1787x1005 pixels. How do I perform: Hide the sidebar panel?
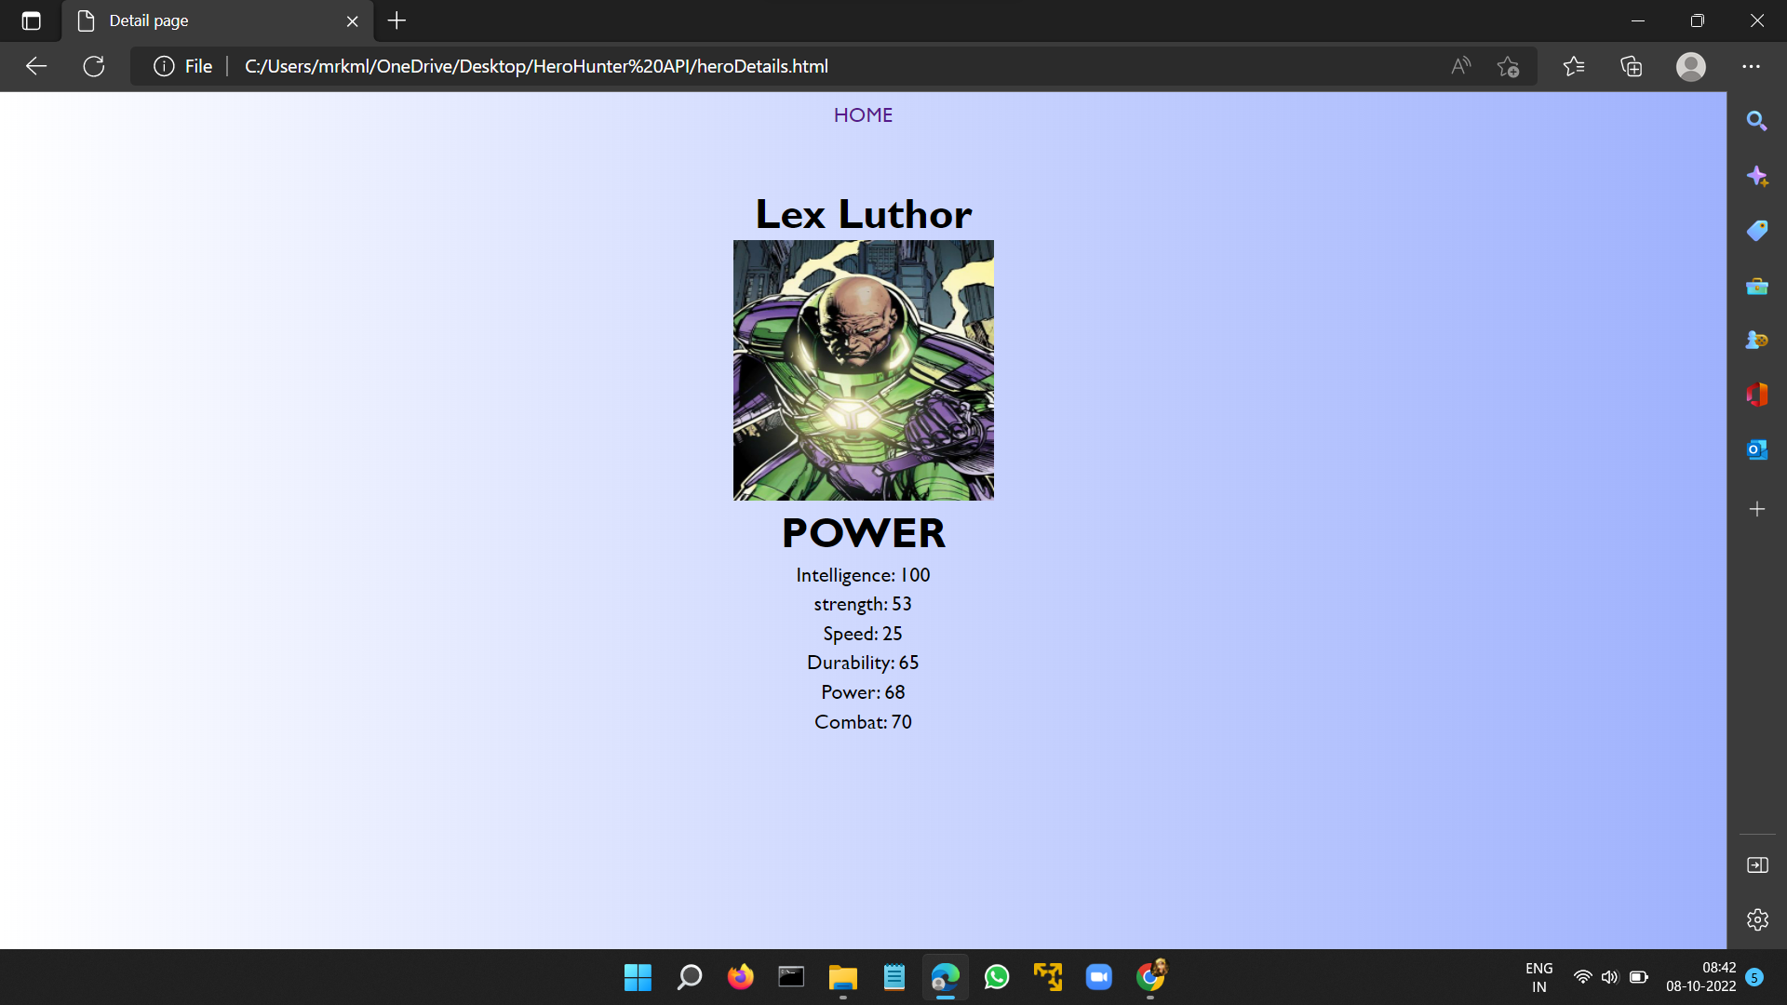[x=1756, y=865]
